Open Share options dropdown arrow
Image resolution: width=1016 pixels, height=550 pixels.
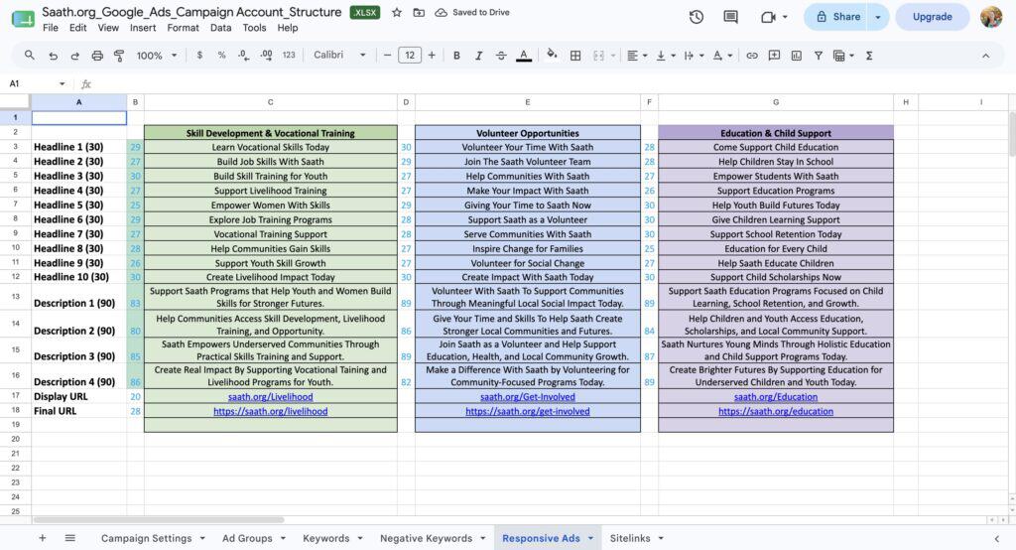[878, 17]
